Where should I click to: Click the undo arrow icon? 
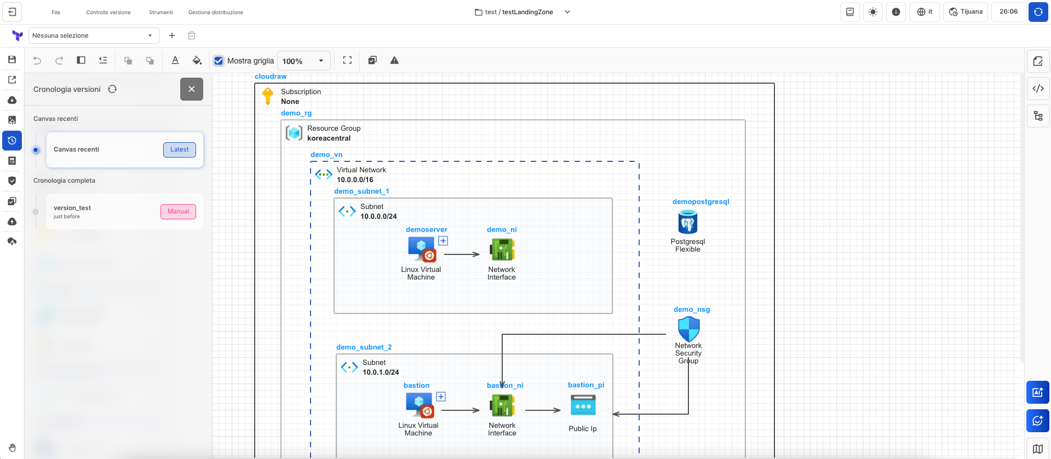37,61
